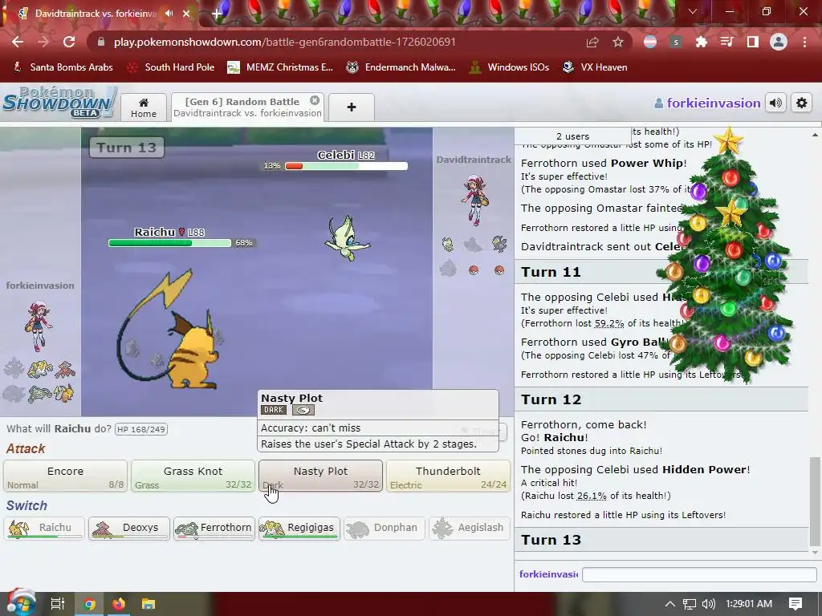822x616 pixels.
Task: Click Celebi's HP bar
Action: pyautogui.click(x=346, y=166)
